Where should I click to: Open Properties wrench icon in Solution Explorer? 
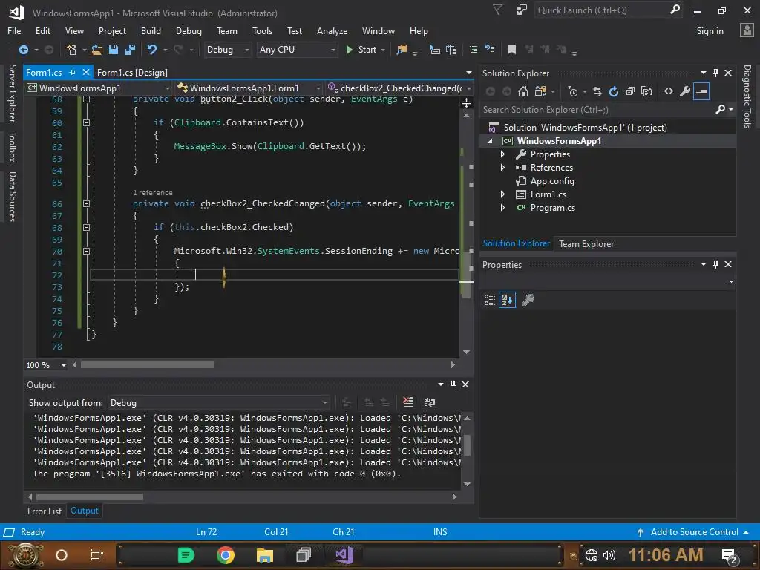click(x=685, y=91)
